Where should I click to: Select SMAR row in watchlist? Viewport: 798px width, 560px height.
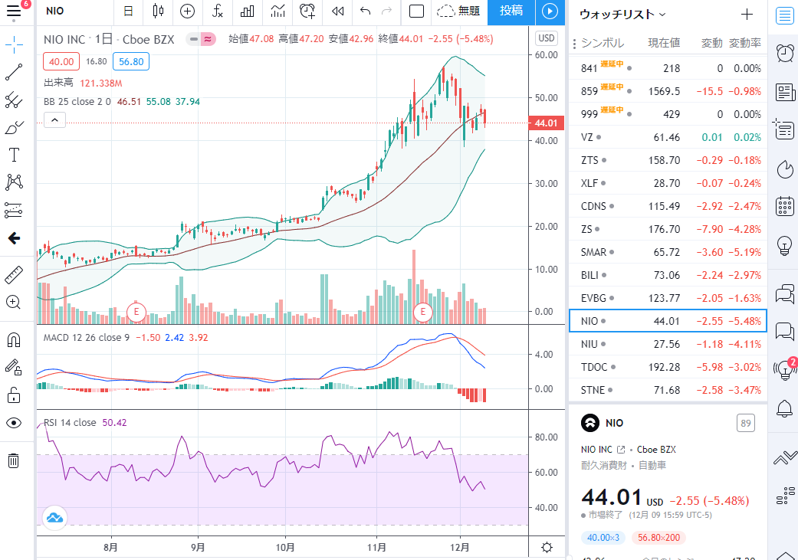point(668,252)
